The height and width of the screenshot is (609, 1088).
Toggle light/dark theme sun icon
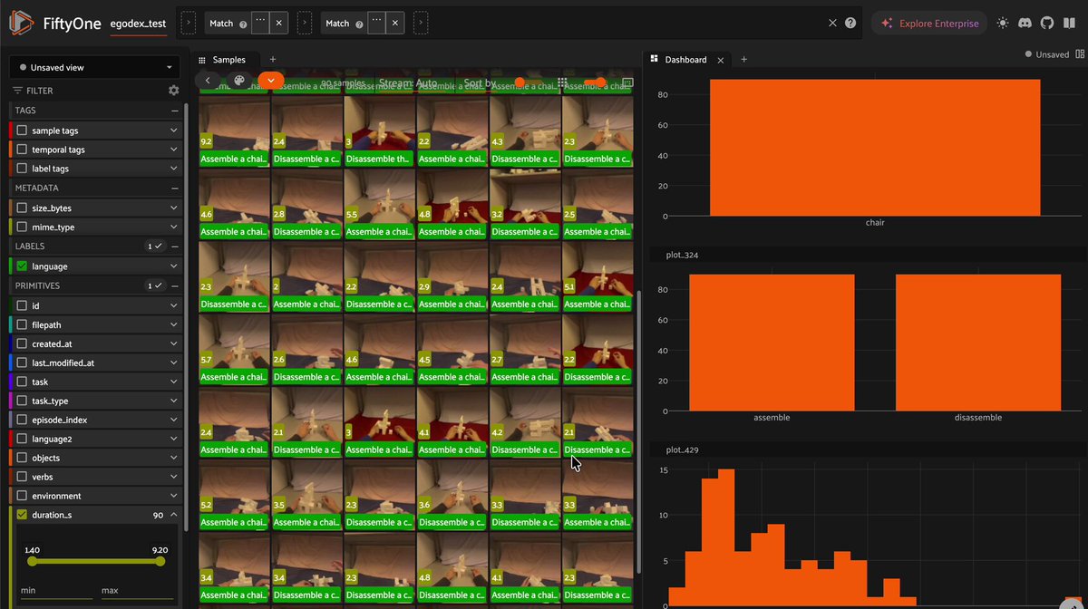pyautogui.click(x=1003, y=24)
